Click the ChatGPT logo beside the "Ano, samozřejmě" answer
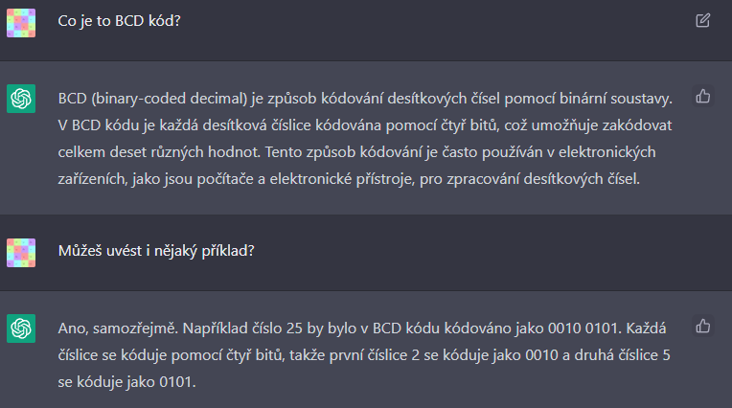Screen dimensions: 732x408 (21, 329)
